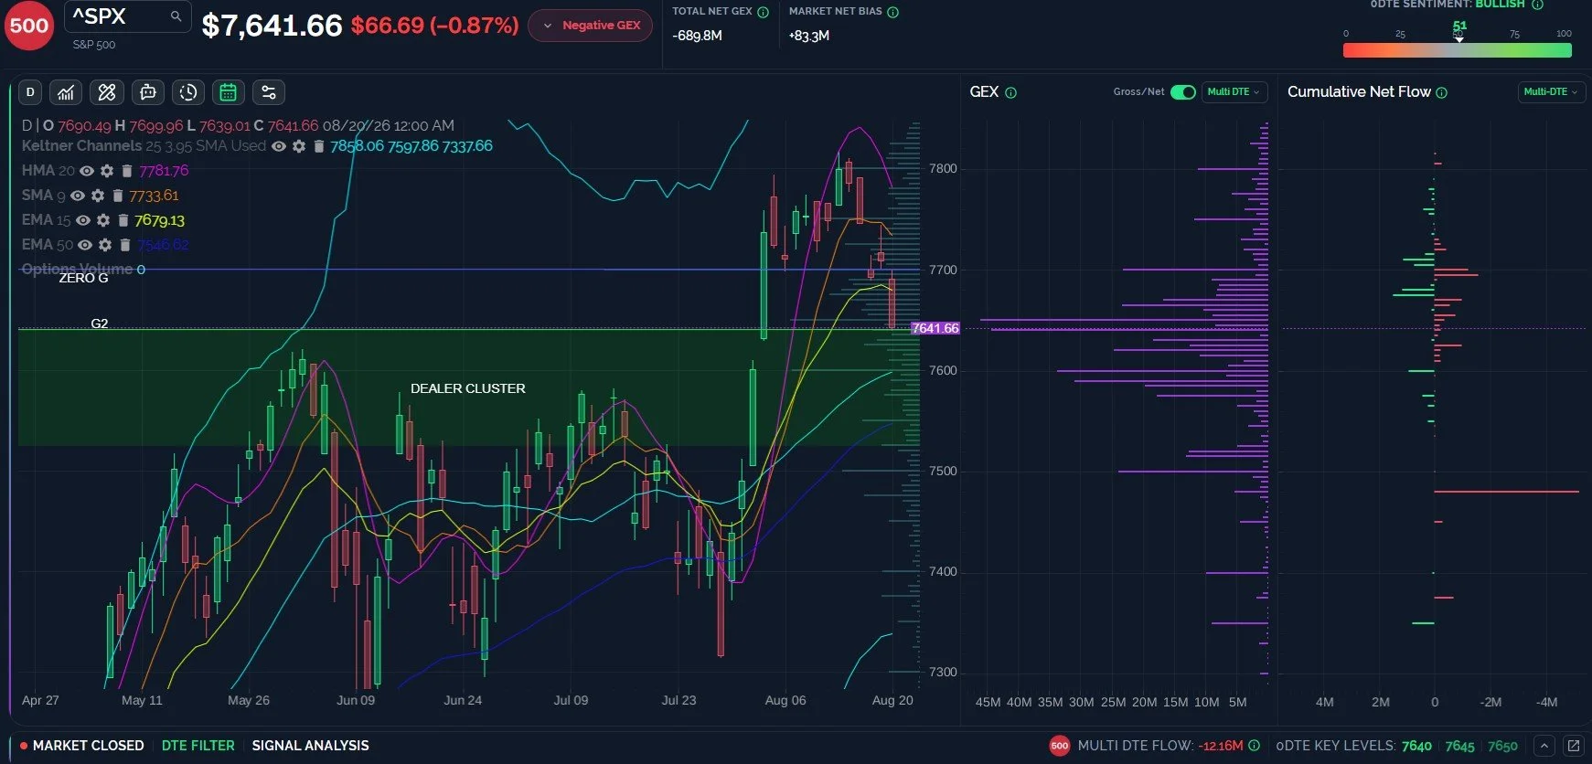
Task: Open the Cumulative Net Flow Multi-DTE dropdown
Action: (x=1551, y=92)
